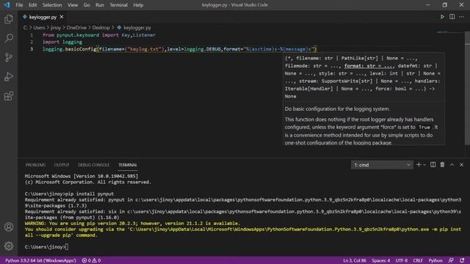Click the Users breadcrumb segment

[x=39, y=28]
